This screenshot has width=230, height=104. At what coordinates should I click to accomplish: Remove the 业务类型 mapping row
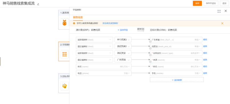[x=205, y=53]
